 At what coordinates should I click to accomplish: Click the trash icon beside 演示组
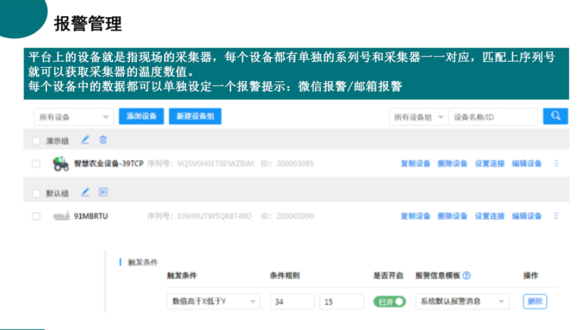pos(103,140)
